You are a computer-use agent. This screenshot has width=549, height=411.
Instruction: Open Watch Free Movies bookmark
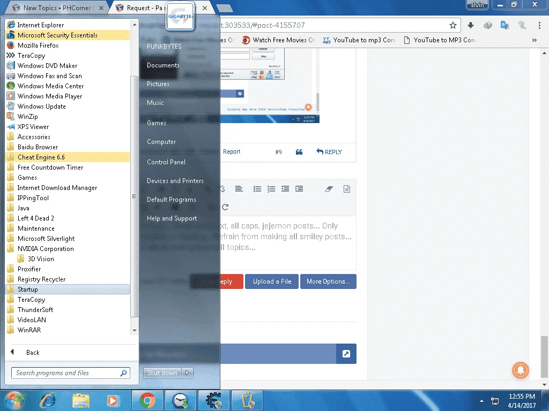click(x=279, y=40)
